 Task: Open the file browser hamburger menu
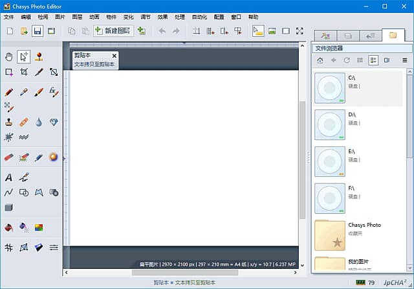coord(405,60)
